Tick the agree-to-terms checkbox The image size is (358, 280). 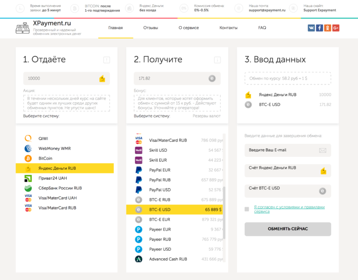pos(247,209)
